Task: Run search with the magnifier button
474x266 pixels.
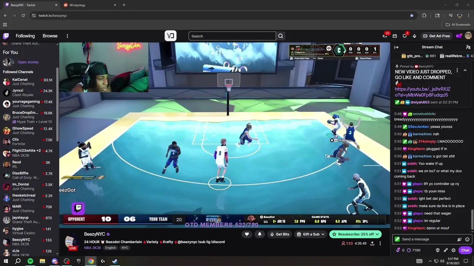Action: pyautogui.click(x=281, y=36)
